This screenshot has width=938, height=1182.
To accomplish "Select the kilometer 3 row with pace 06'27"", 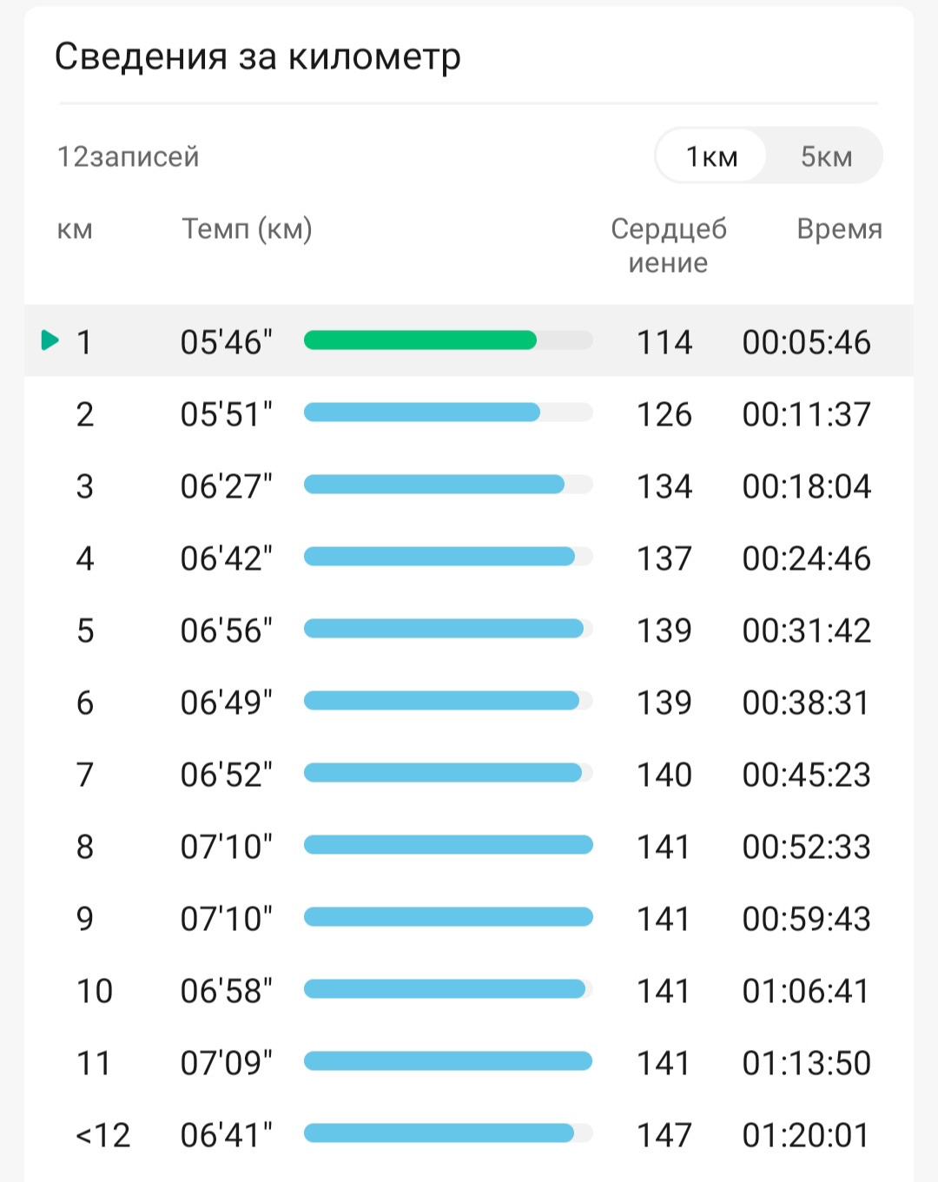I will pyautogui.click(x=469, y=485).
